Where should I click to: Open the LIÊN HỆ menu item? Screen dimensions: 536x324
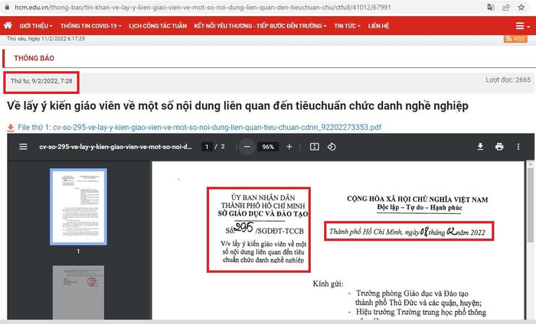point(378,26)
